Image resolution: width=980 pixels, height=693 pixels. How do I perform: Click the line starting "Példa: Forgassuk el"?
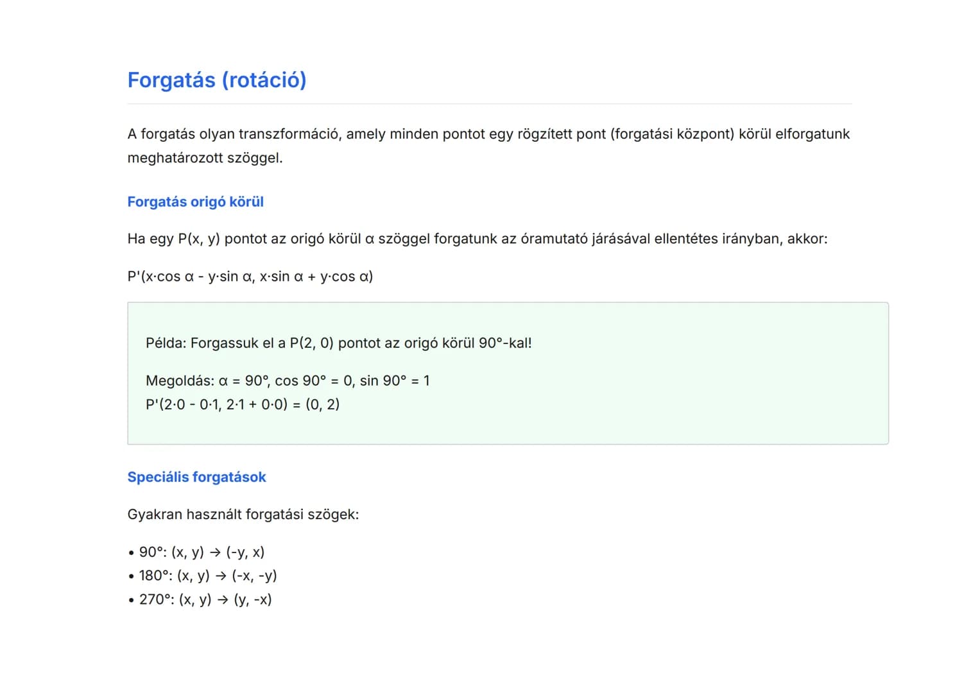[338, 343]
